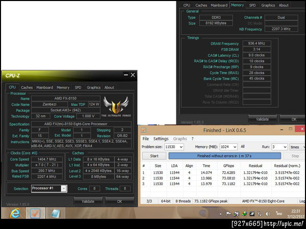Click OK in front CPU-Z window
Screen dimensions: 306x229
click(x=119, y=201)
